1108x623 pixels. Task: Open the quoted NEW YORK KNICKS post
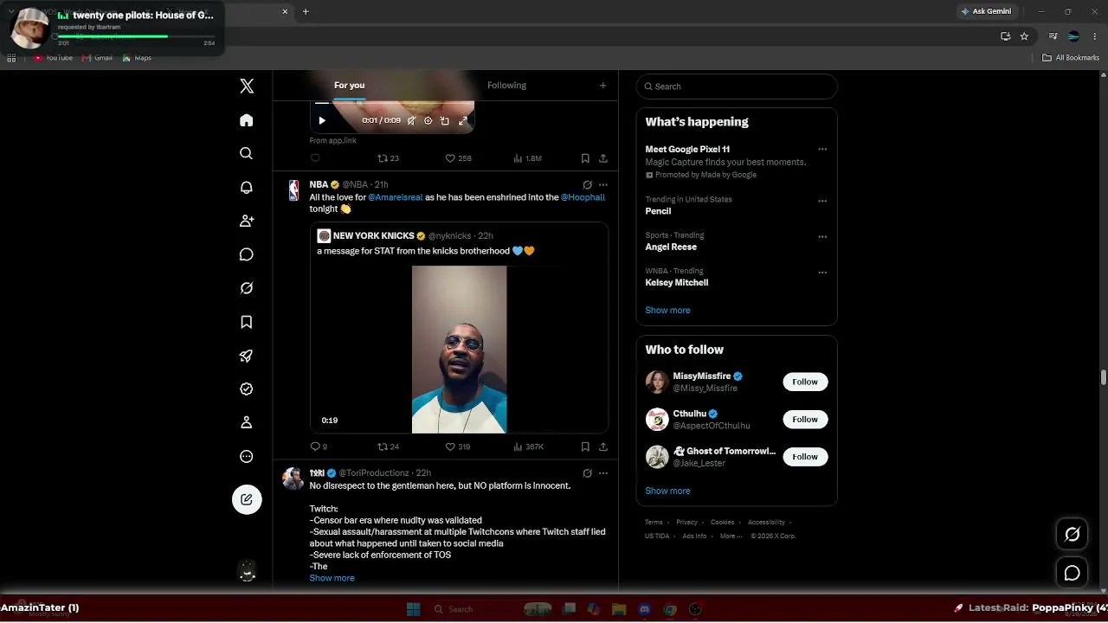tap(459, 327)
